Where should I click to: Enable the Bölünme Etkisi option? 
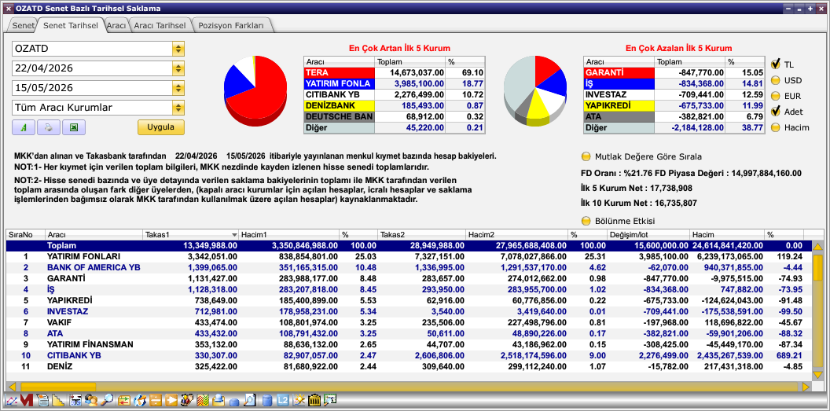pos(586,221)
